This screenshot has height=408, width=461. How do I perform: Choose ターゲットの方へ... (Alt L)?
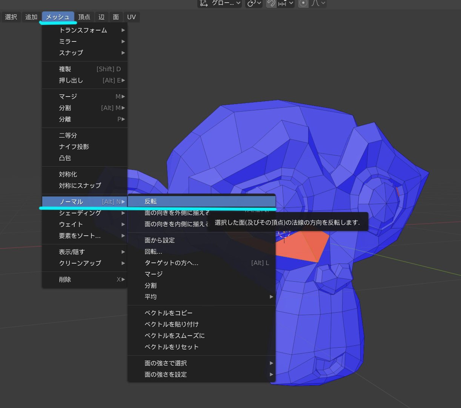point(202,263)
